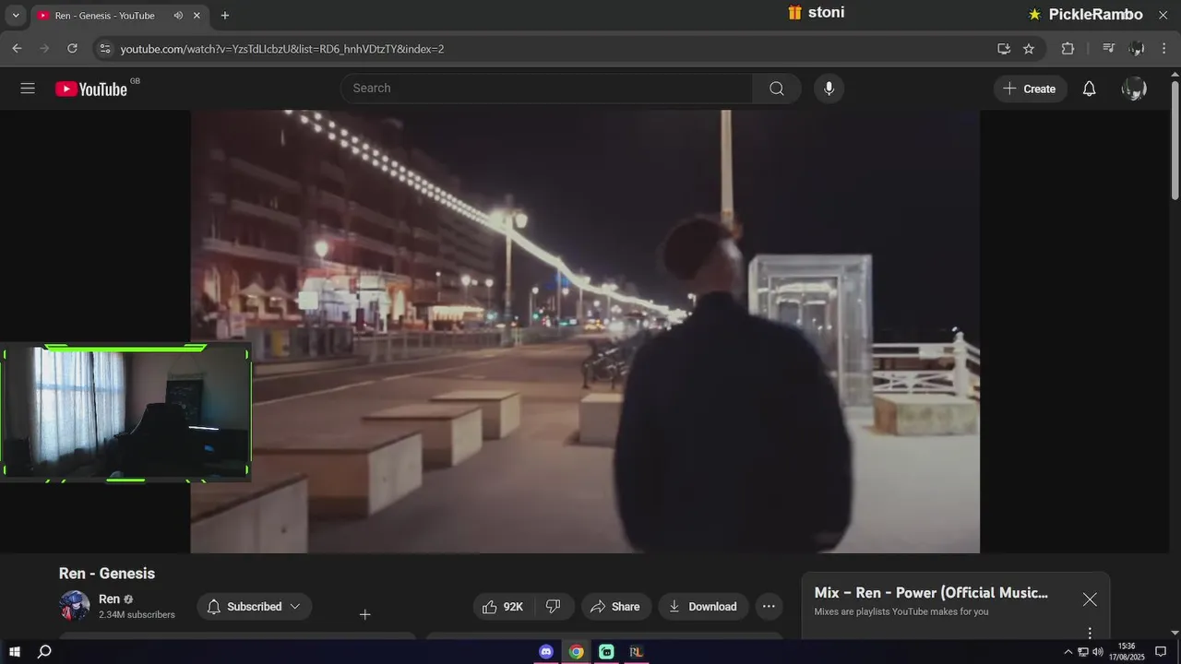Go back with the browser back arrow
This screenshot has width=1181, height=664.
click(17, 49)
